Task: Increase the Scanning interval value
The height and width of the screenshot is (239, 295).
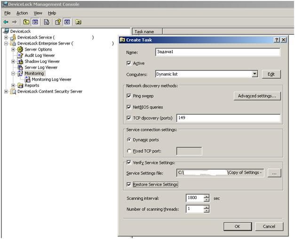Action: pos(207,196)
